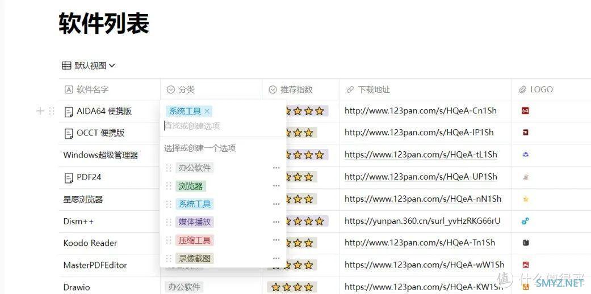Remove the selected 系统工具 tag
The height and width of the screenshot is (294, 591).
[x=207, y=111]
